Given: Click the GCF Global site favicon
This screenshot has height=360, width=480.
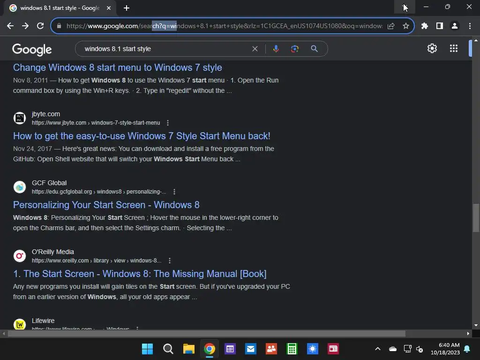Looking at the screenshot, I should [x=20, y=187].
